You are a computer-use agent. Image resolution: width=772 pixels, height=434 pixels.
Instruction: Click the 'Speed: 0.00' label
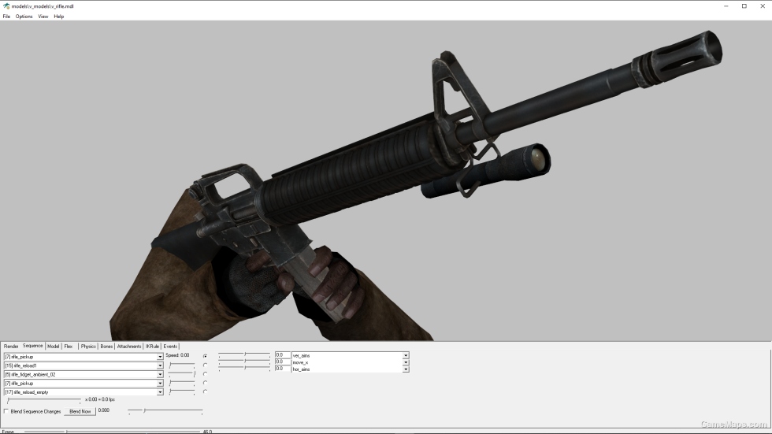tap(177, 355)
